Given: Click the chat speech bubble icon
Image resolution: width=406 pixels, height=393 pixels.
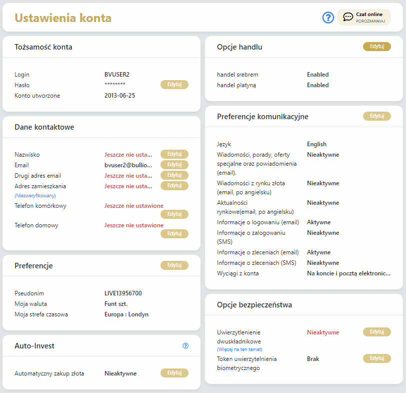Looking at the screenshot, I should (x=348, y=18).
